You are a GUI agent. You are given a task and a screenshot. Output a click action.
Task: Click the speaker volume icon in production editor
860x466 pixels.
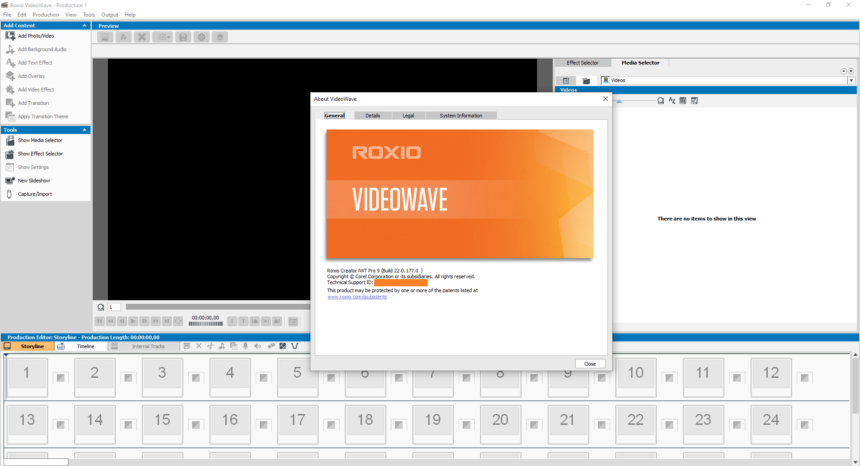click(257, 346)
